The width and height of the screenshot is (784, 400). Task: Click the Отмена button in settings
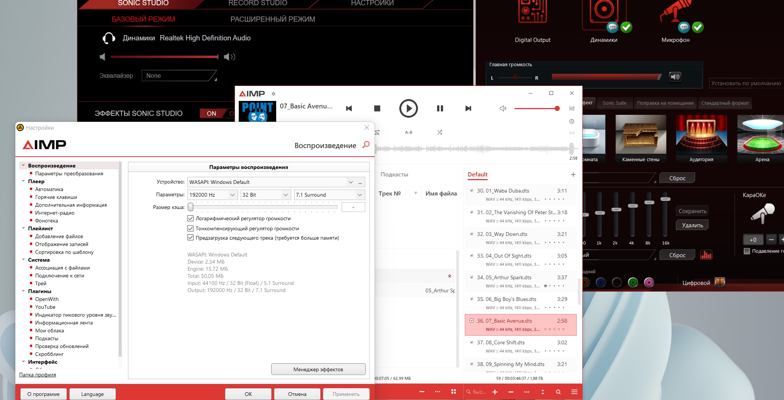297,394
